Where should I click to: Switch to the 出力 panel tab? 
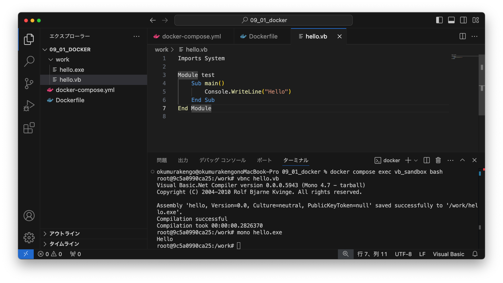pyautogui.click(x=183, y=160)
